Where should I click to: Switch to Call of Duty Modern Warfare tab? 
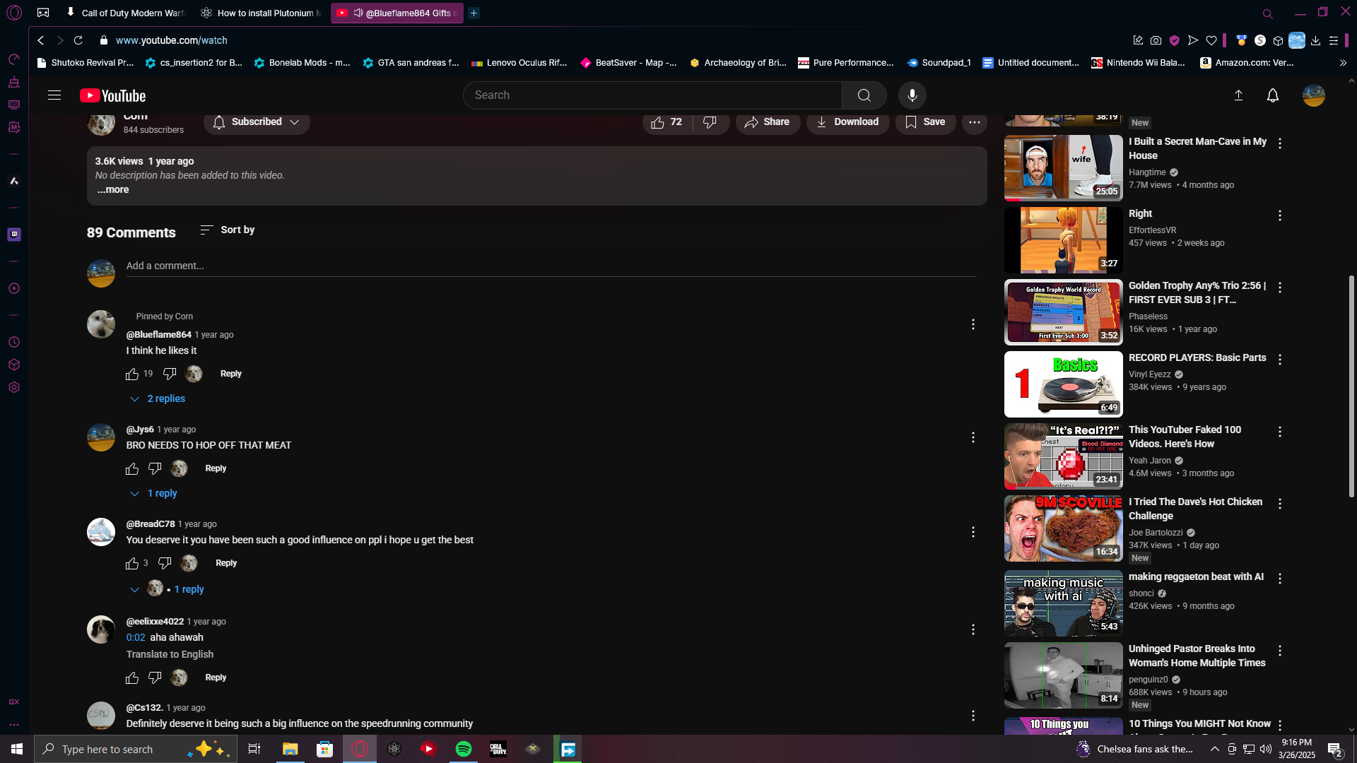[x=126, y=13]
